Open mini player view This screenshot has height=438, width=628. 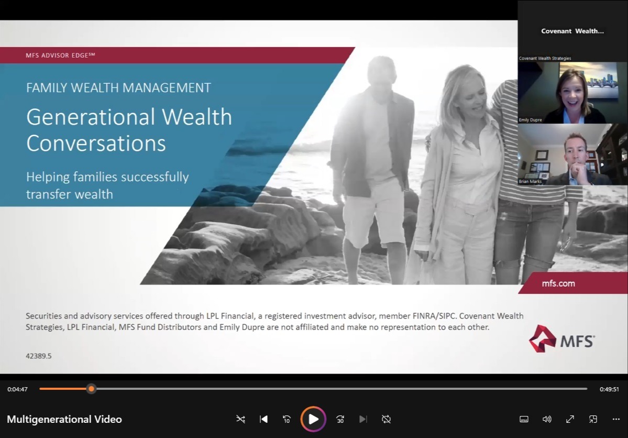point(593,419)
